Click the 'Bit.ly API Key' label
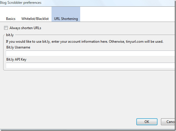The width and height of the screenshot is (176, 131). point(16,59)
